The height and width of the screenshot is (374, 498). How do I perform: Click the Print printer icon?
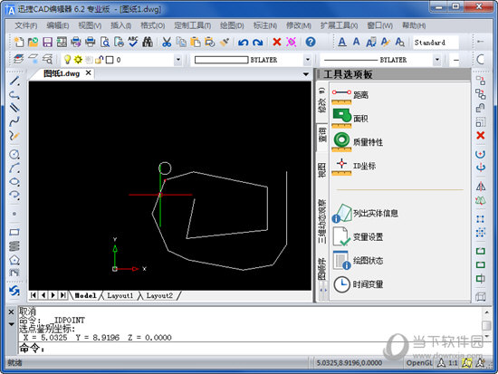pos(91,42)
